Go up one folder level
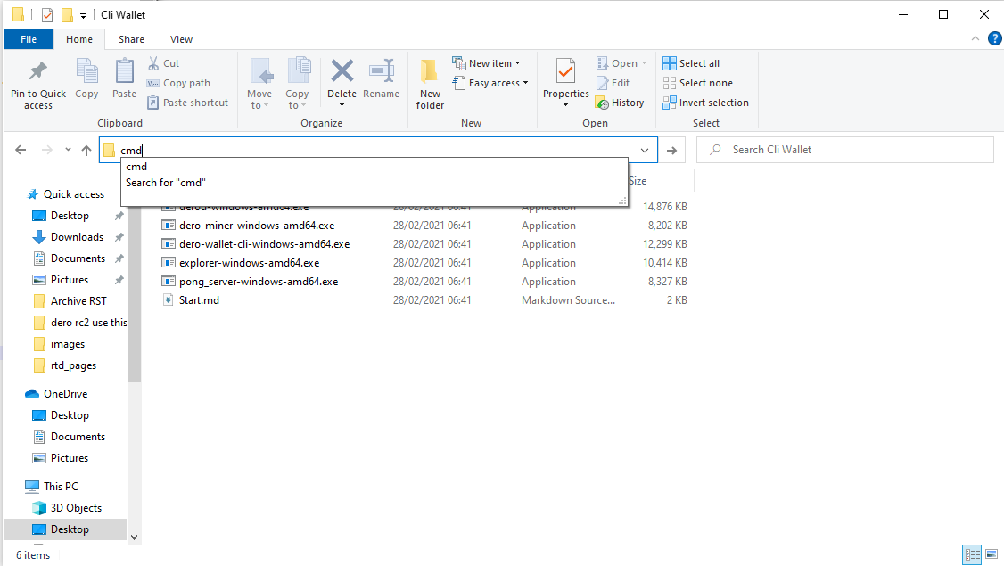1004x566 pixels. [x=86, y=150]
